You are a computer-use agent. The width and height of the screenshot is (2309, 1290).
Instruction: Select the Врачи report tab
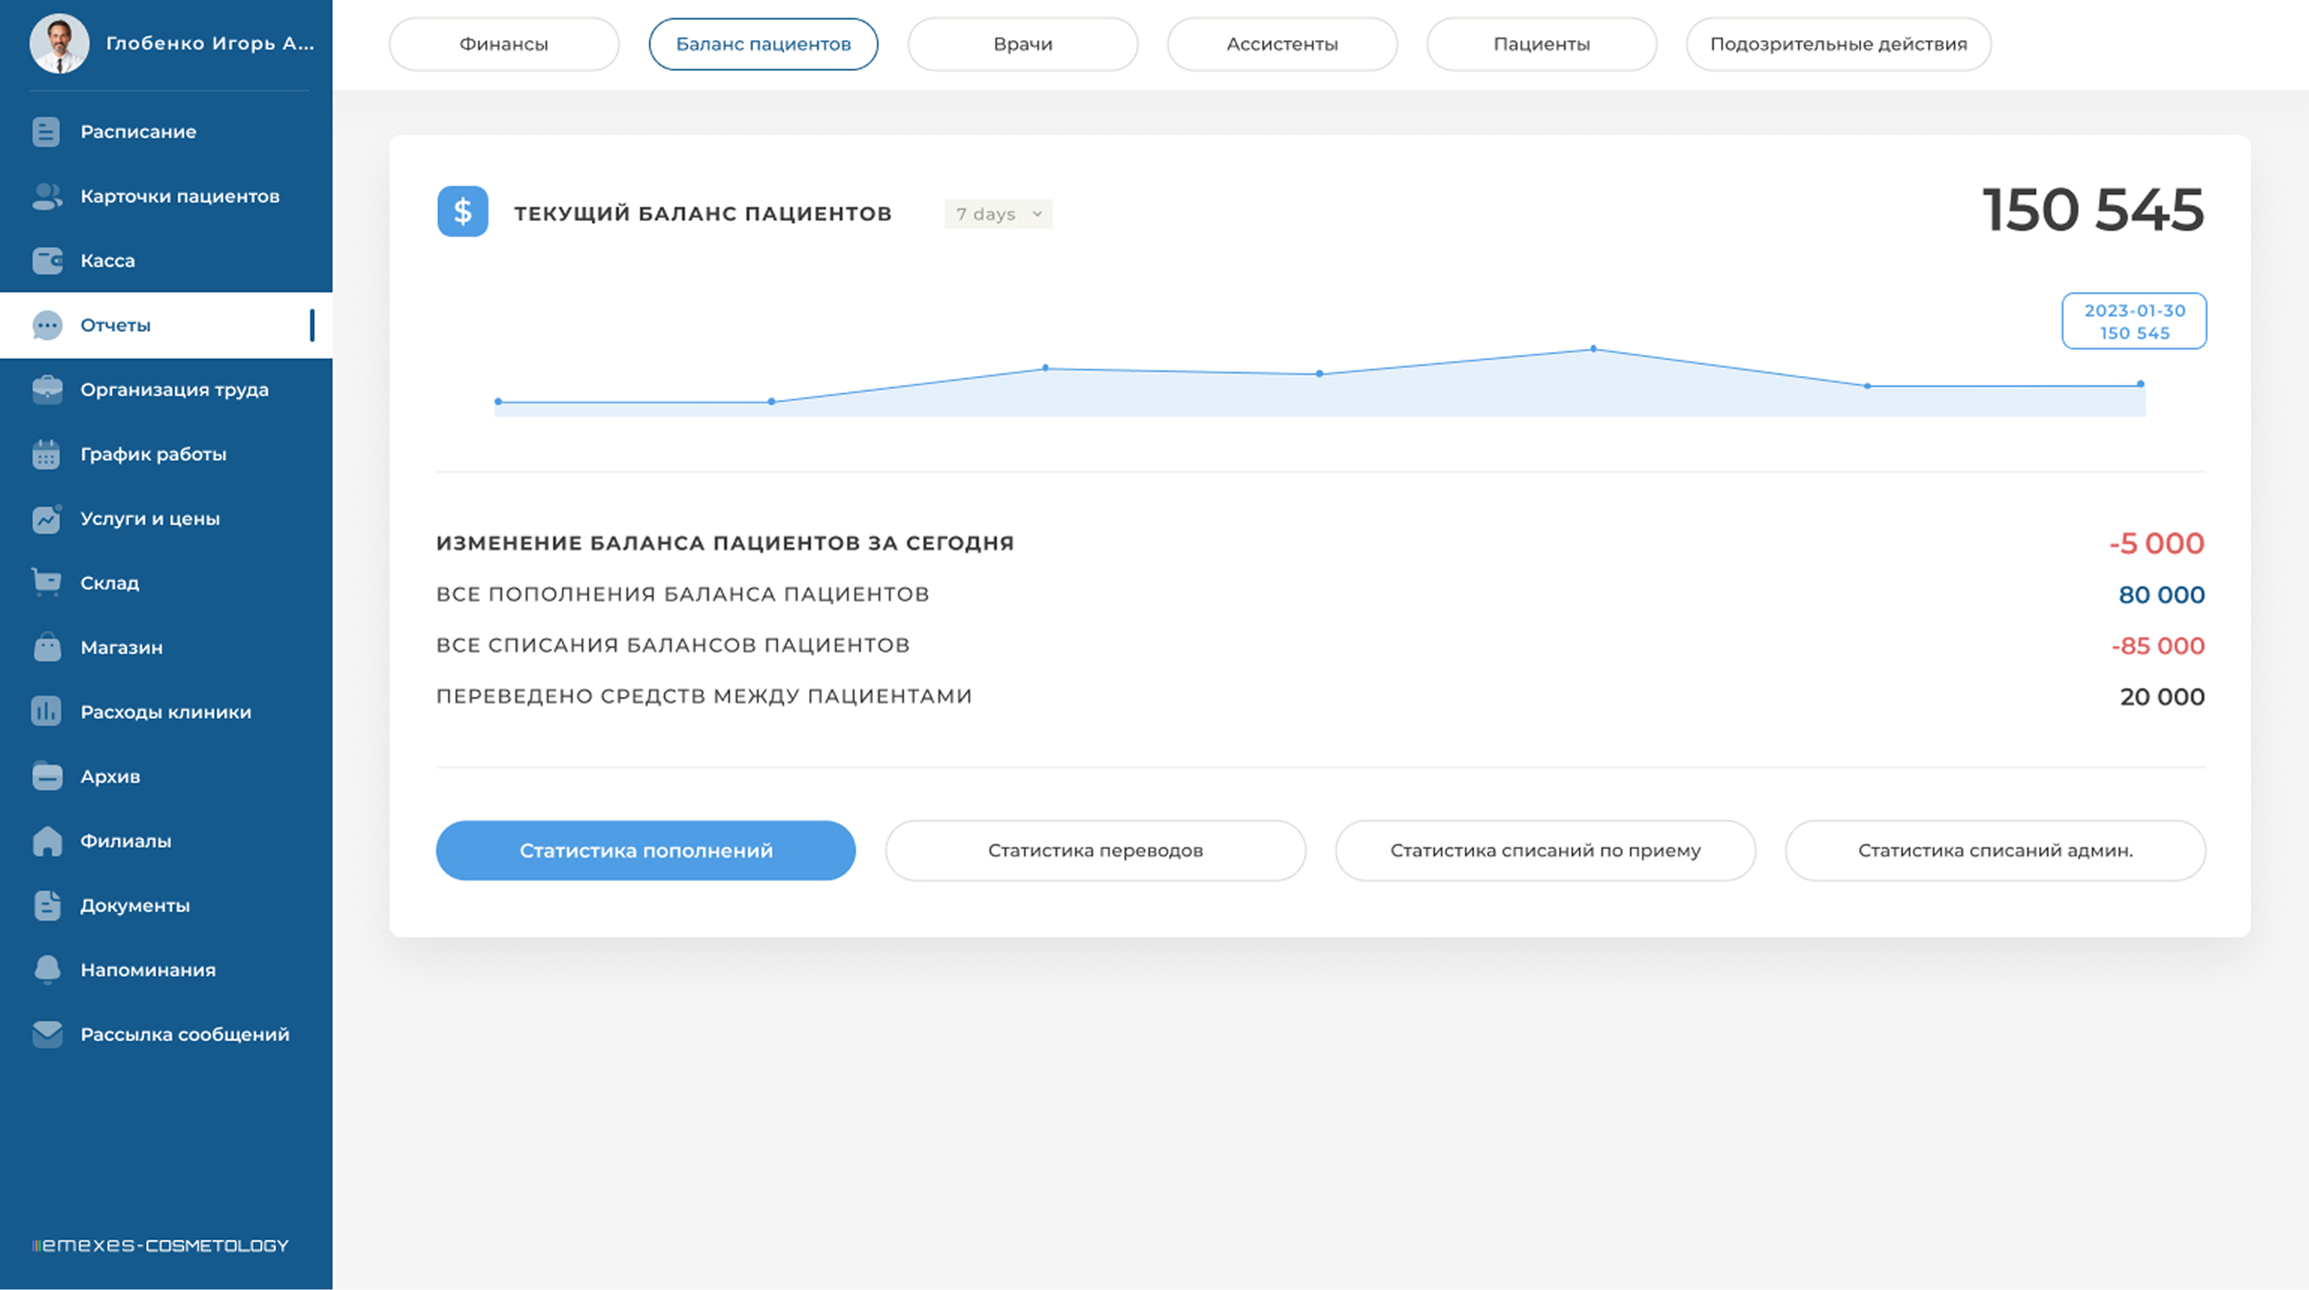pyautogui.click(x=1022, y=44)
